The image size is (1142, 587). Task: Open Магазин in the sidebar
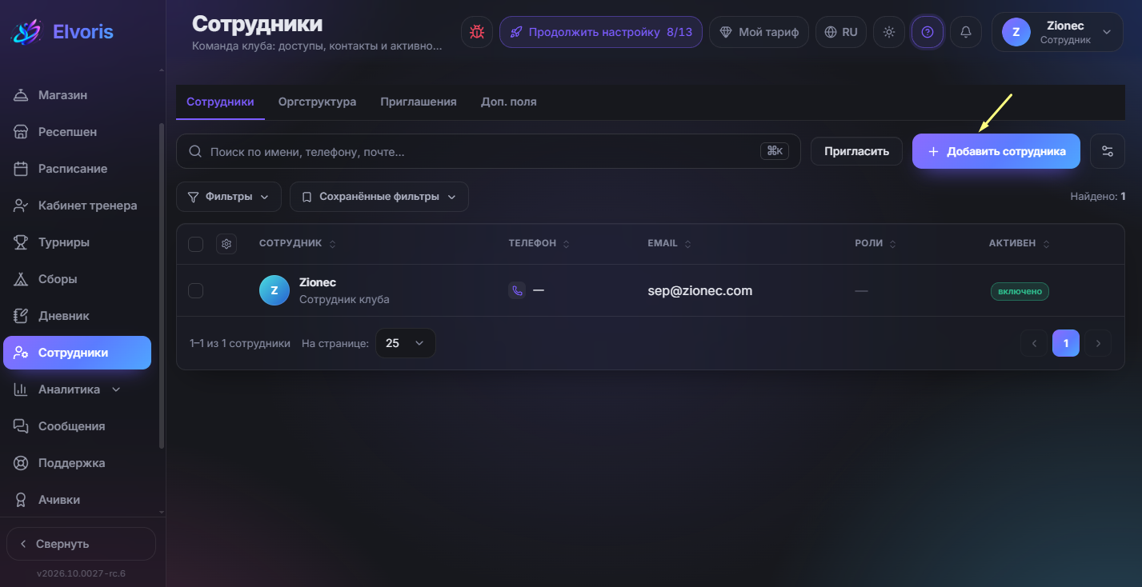click(77, 95)
